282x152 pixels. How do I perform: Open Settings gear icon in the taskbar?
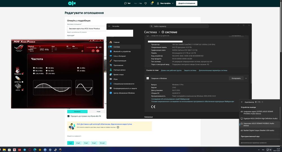50,150
